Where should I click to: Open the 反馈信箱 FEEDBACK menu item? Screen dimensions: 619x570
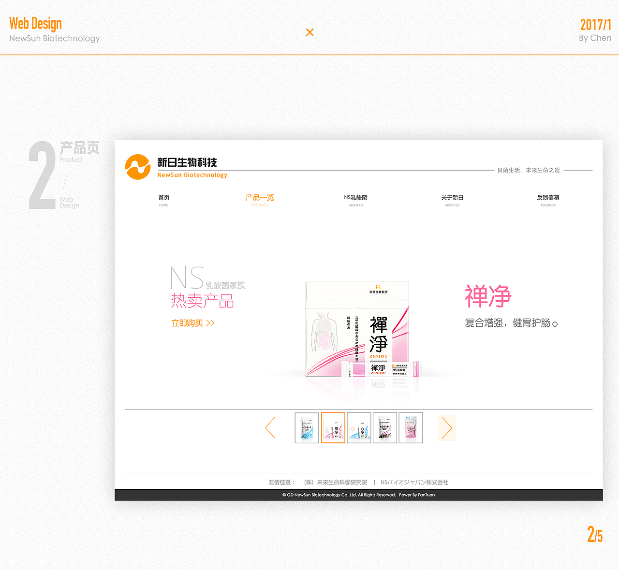(548, 201)
